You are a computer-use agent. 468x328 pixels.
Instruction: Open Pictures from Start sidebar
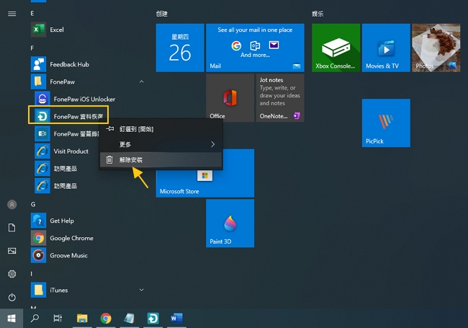(x=12, y=251)
